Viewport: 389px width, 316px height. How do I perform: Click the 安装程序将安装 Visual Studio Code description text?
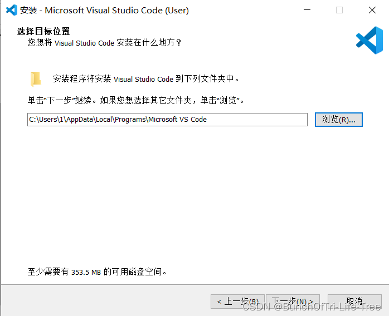[x=146, y=79]
